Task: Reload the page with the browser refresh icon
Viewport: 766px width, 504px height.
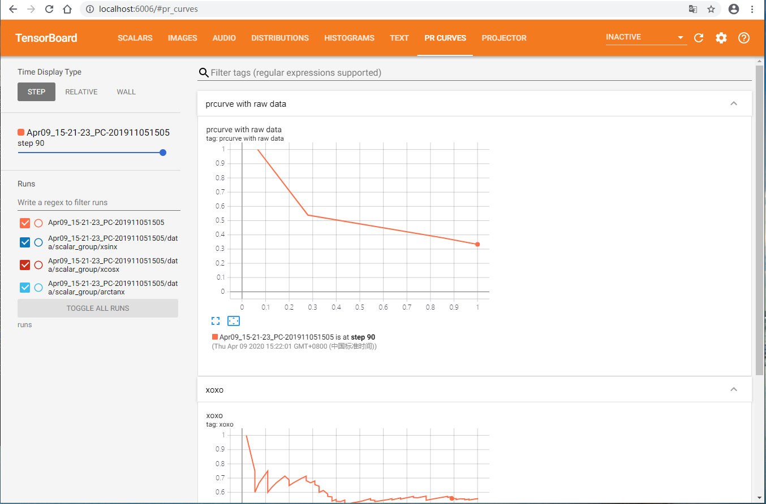Action: coord(49,9)
